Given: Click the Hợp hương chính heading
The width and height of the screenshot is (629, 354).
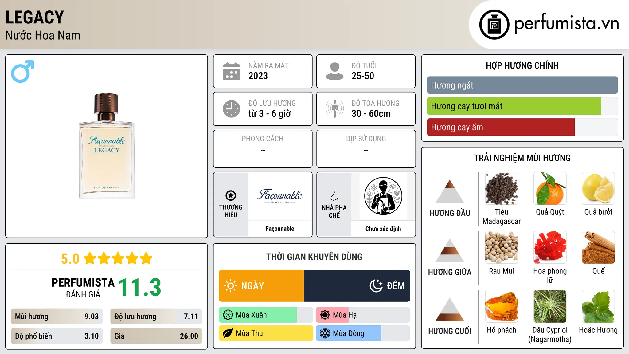Looking at the screenshot, I should pos(522,65).
